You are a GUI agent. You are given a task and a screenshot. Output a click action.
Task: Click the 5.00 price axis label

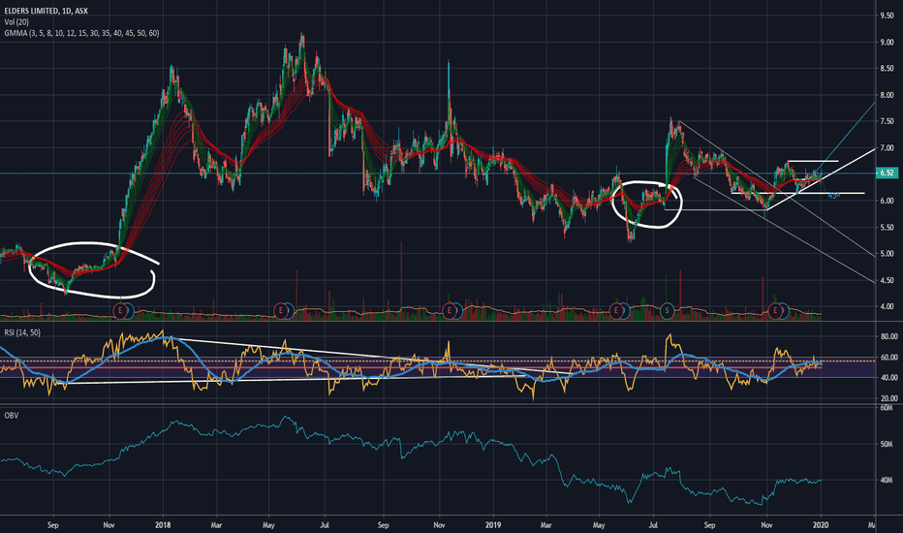pos(887,254)
